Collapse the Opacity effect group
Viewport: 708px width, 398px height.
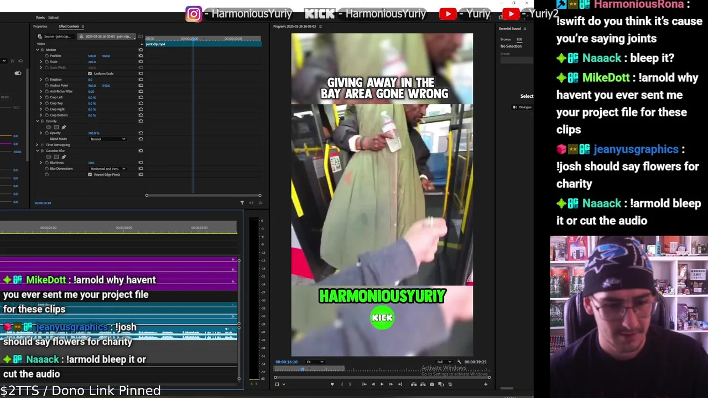tap(38, 121)
